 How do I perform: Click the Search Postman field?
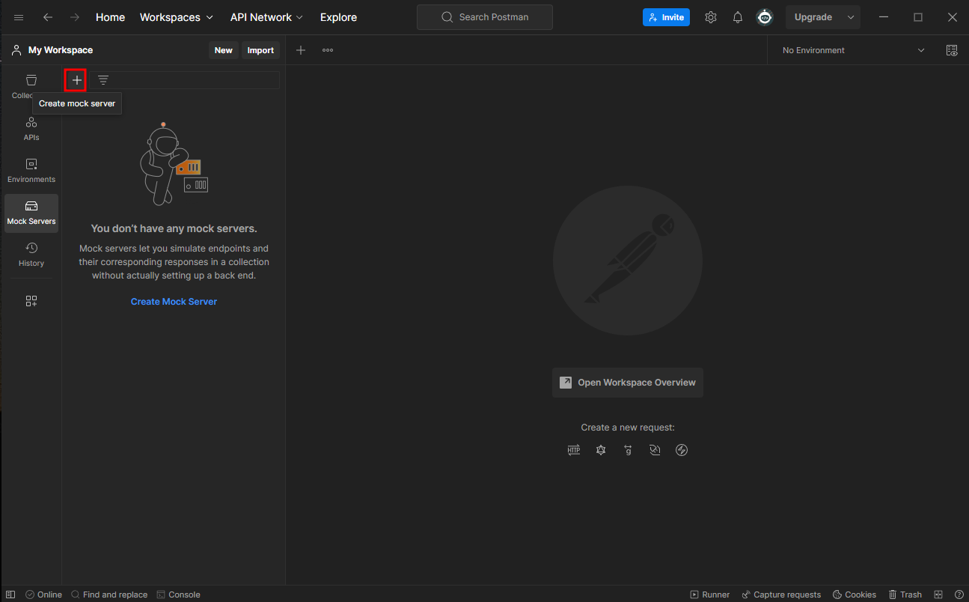485,17
